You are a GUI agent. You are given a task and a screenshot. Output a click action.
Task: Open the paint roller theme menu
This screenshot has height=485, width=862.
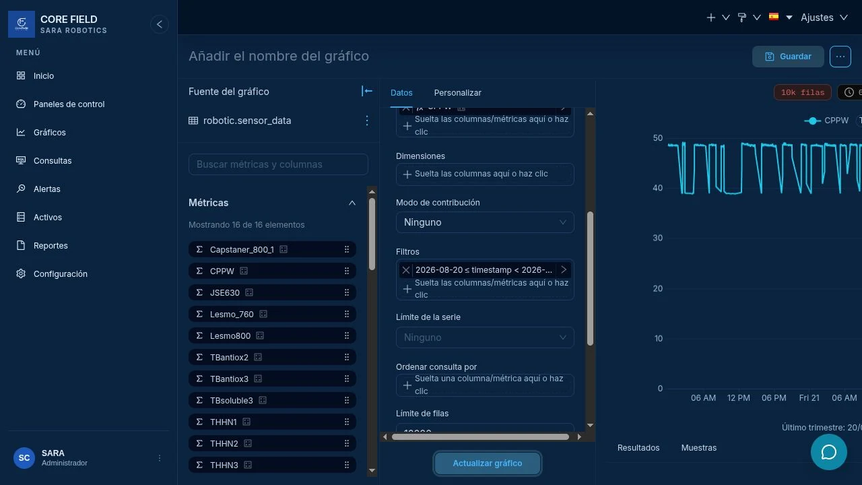[749, 18]
